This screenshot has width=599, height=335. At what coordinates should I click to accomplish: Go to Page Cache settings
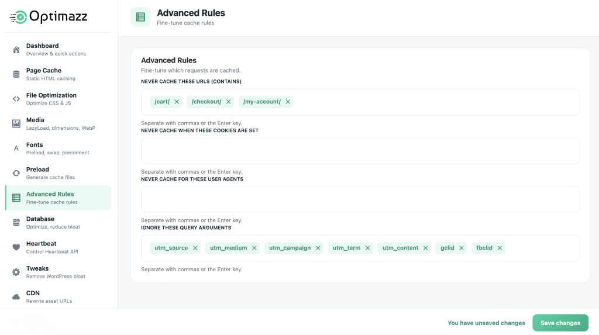pyautogui.click(x=58, y=74)
